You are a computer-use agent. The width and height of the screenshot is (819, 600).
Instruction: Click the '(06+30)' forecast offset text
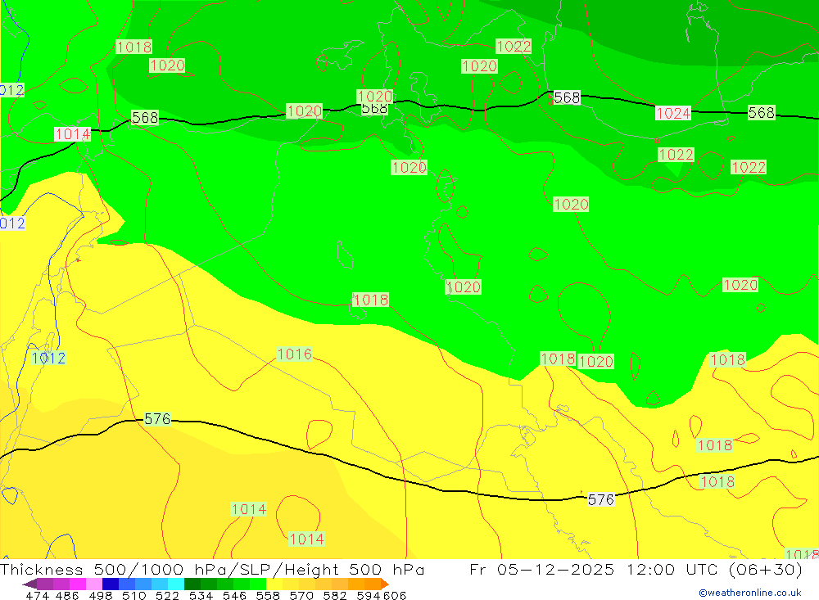[x=766, y=569]
